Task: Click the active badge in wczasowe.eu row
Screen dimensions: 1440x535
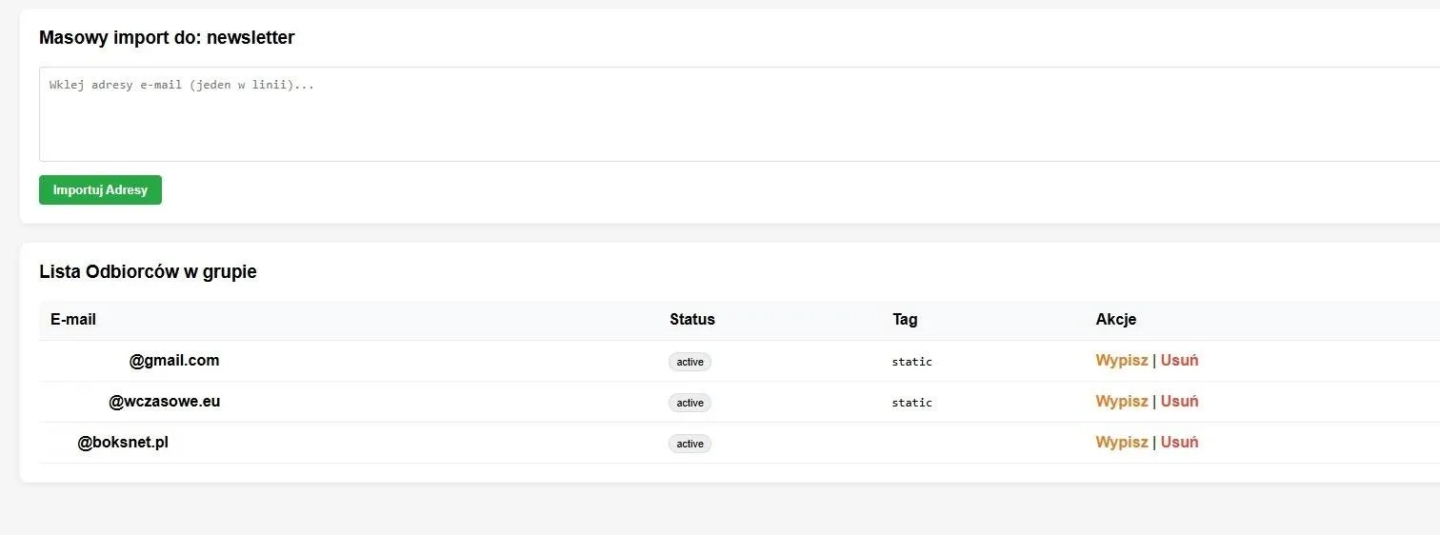Action: click(x=690, y=403)
